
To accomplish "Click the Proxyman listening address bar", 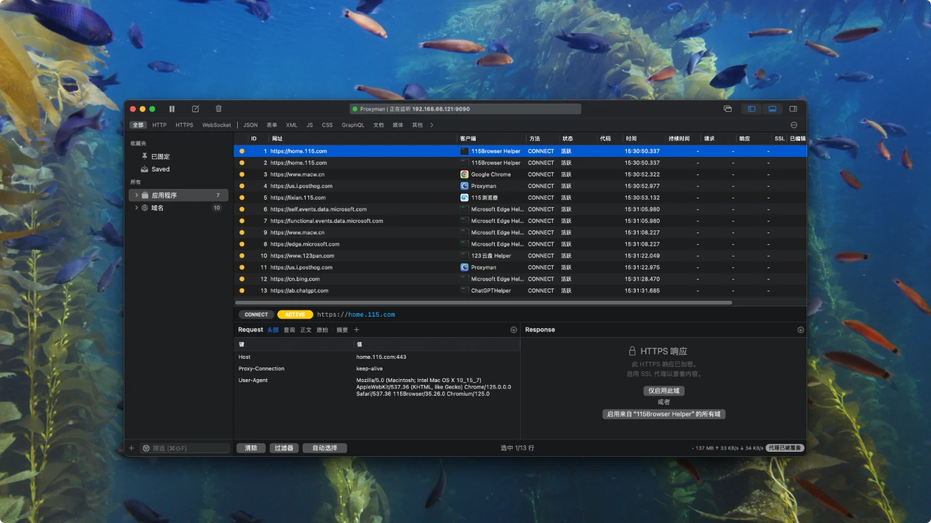I will [465, 109].
